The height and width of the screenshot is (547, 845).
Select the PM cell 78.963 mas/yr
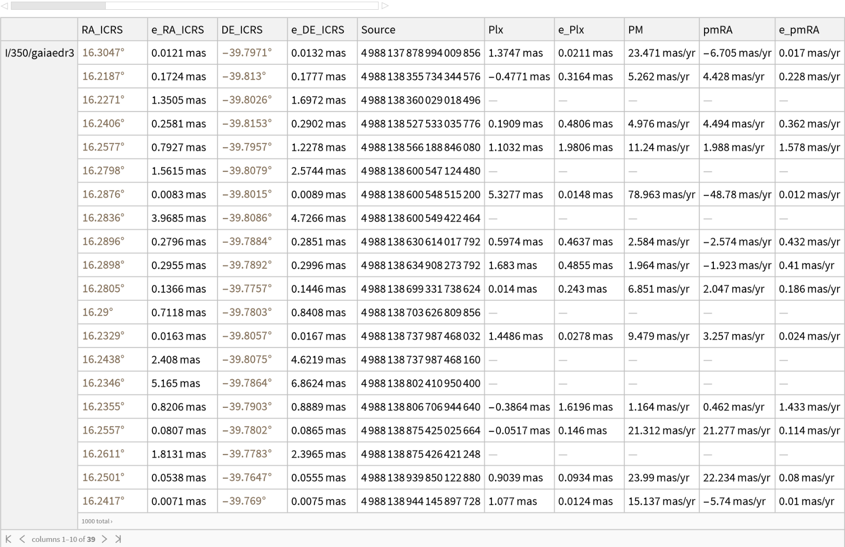661,195
